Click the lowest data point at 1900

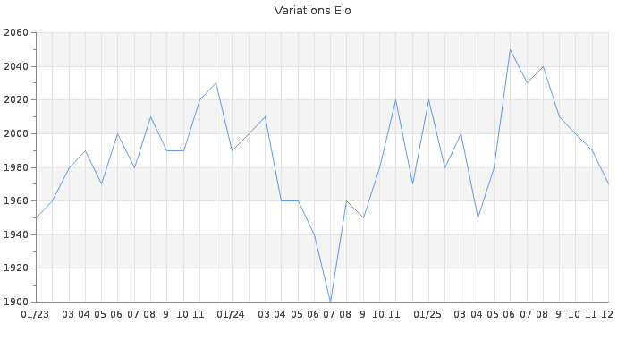coord(330,302)
